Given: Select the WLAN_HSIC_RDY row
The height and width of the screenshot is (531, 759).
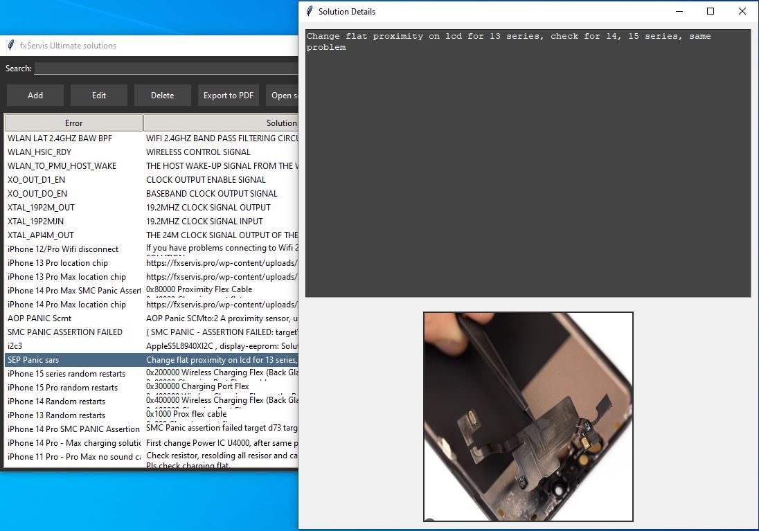Looking at the screenshot, I should (152, 152).
